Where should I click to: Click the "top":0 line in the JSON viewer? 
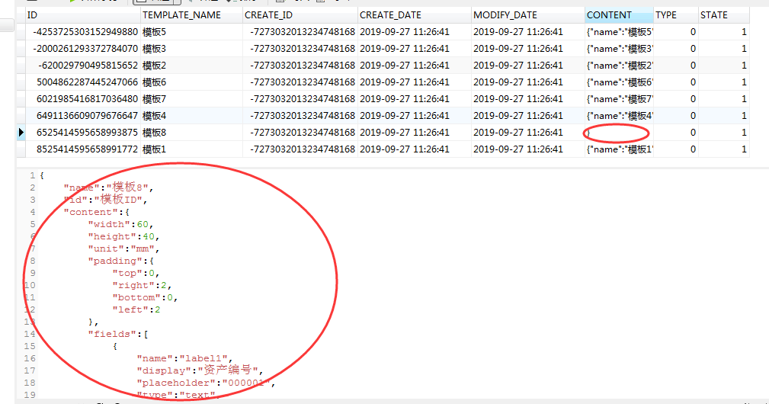coord(136,274)
